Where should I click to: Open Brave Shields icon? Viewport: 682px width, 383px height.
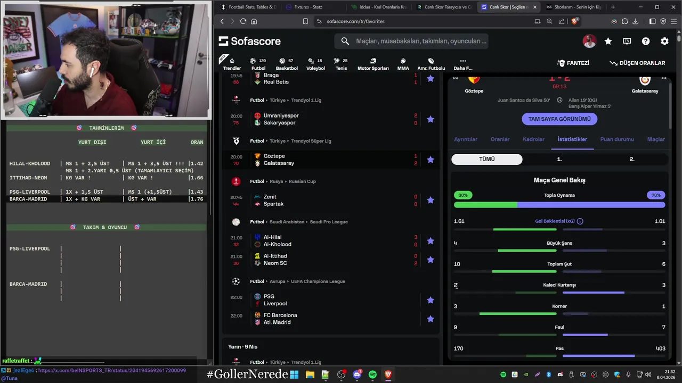pyautogui.click(x=575, y=21)
